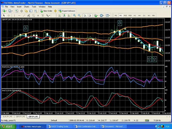Toggle the Terminal panel icon
This screenshot has height=129, width=172.
point(31,11)
